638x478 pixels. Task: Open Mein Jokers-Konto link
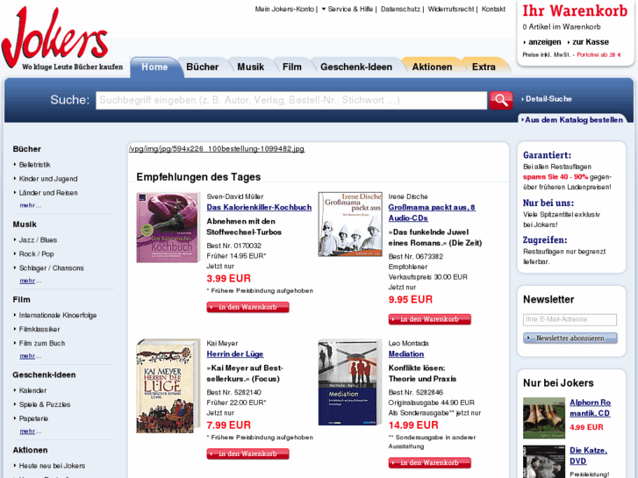pos(284,9)
